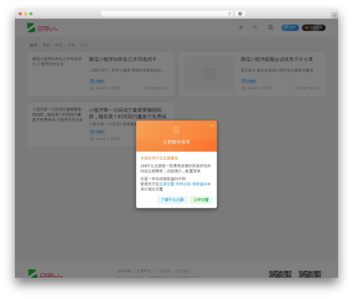Image resolution: width=353 pixels, height=299 pixels.
Task: Click the left footer QR code
Action: coord(280,274)
